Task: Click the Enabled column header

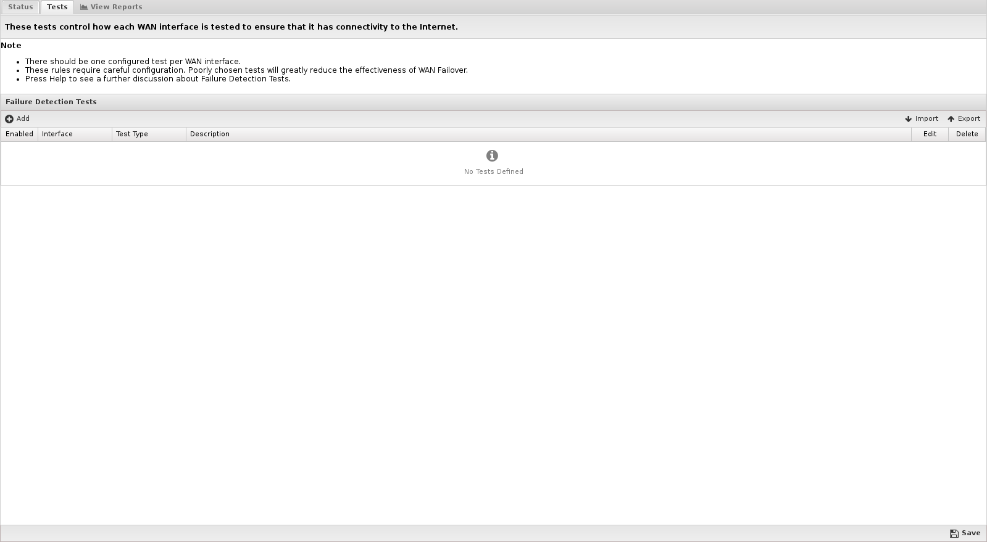Action: pos(19,134)
